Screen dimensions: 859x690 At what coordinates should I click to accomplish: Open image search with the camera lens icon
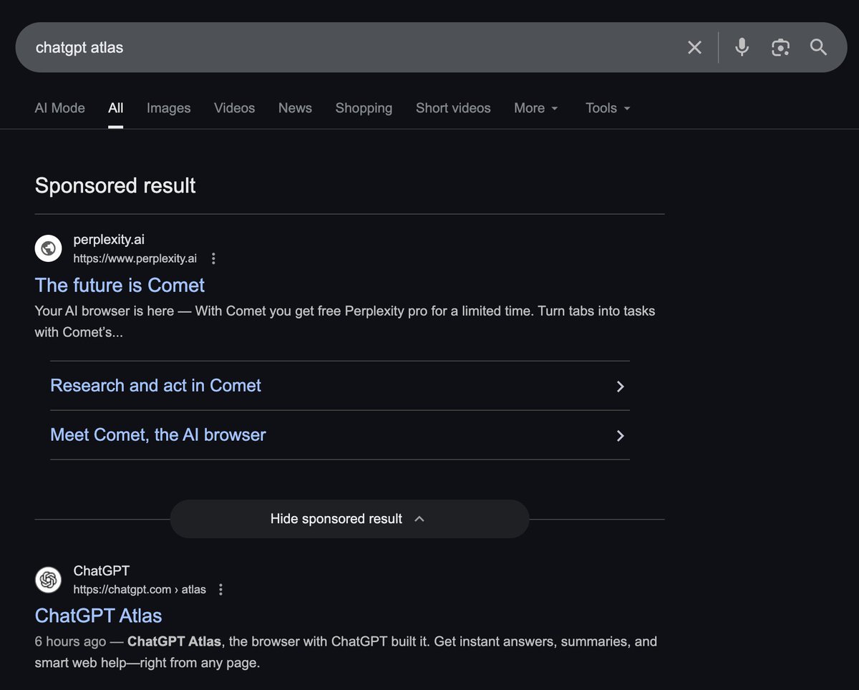point(780,48)
